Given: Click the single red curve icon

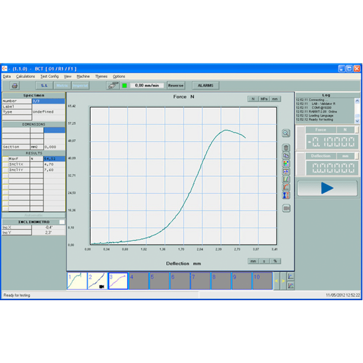Looking at the screenshot, I should click(286, 187).
